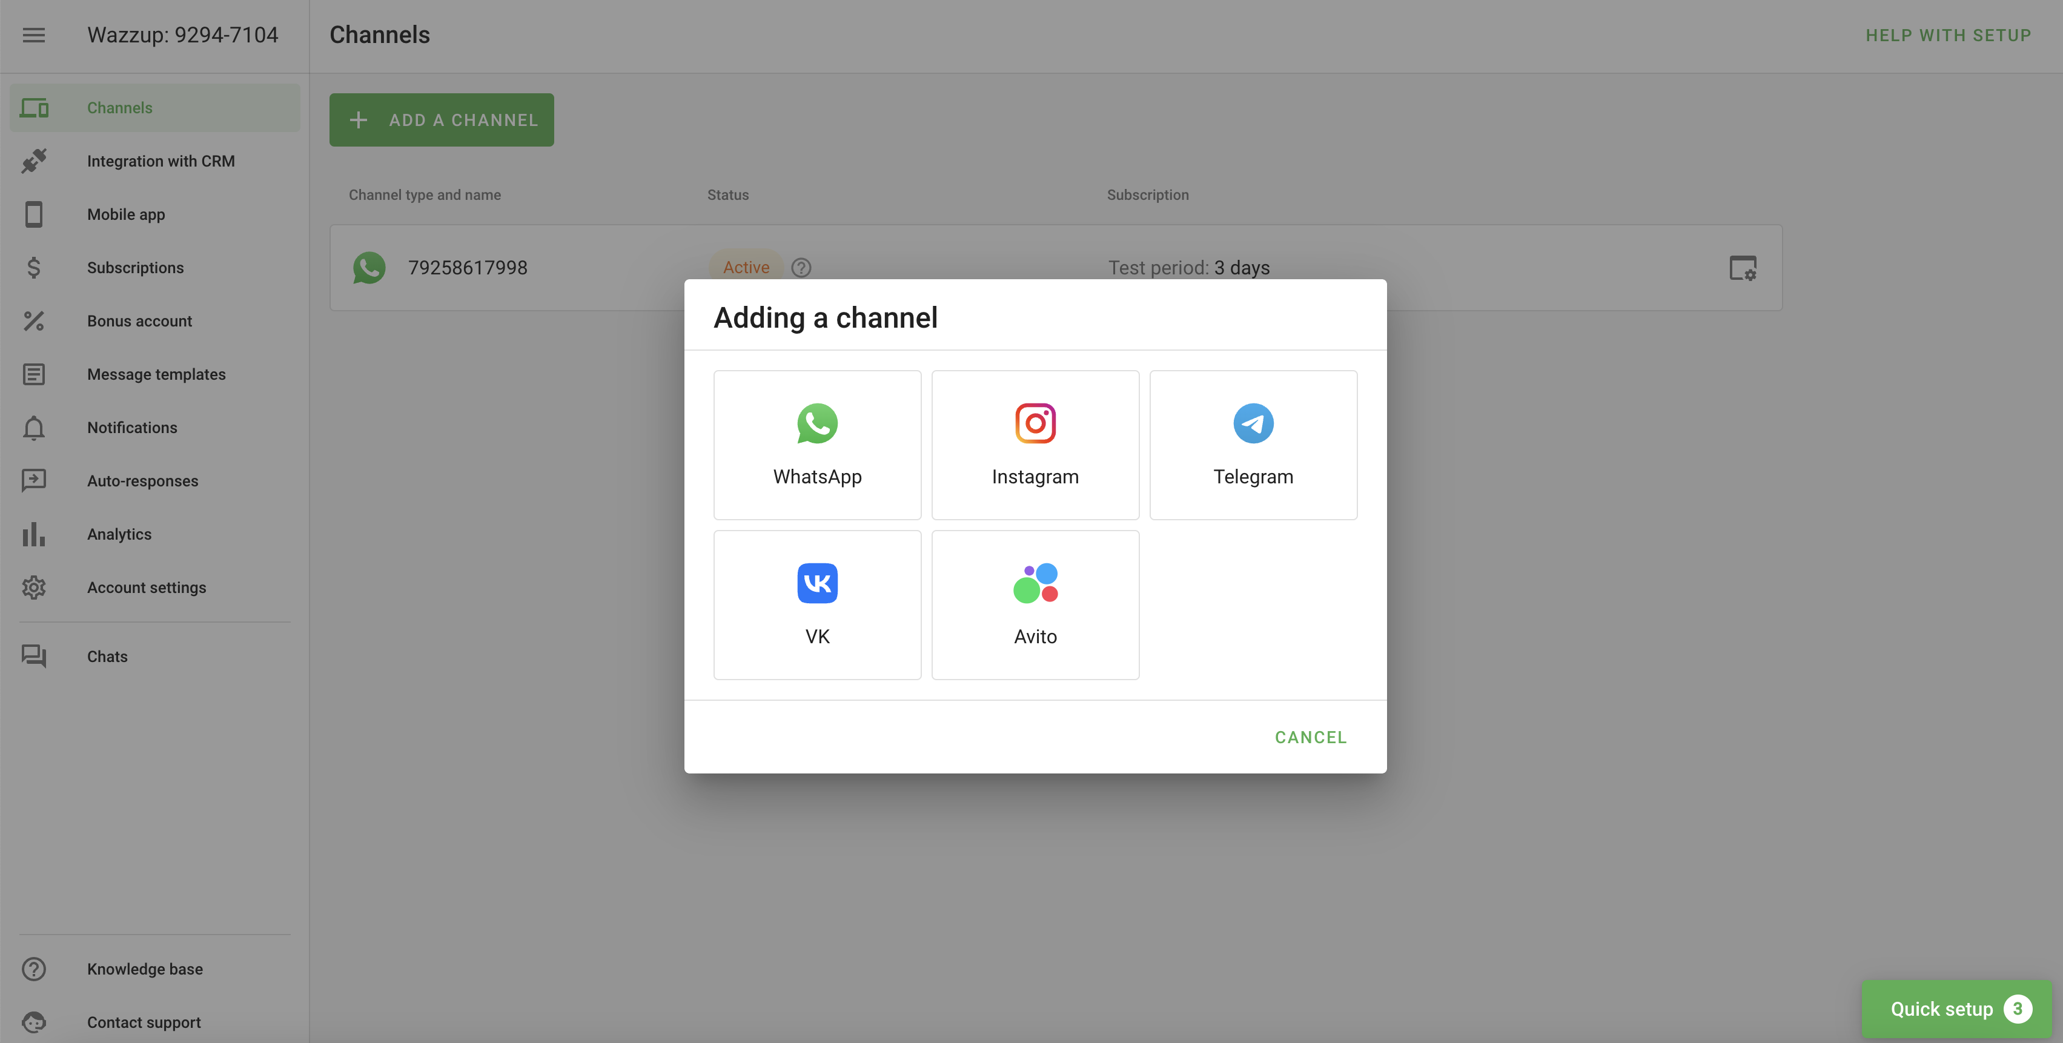The height and width of the screenshot is (1043, 2063).
Task: Open the Account settings gear icon
Action: point(34,587)
